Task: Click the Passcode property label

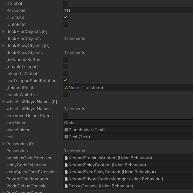Action: (x=16, y=11)
